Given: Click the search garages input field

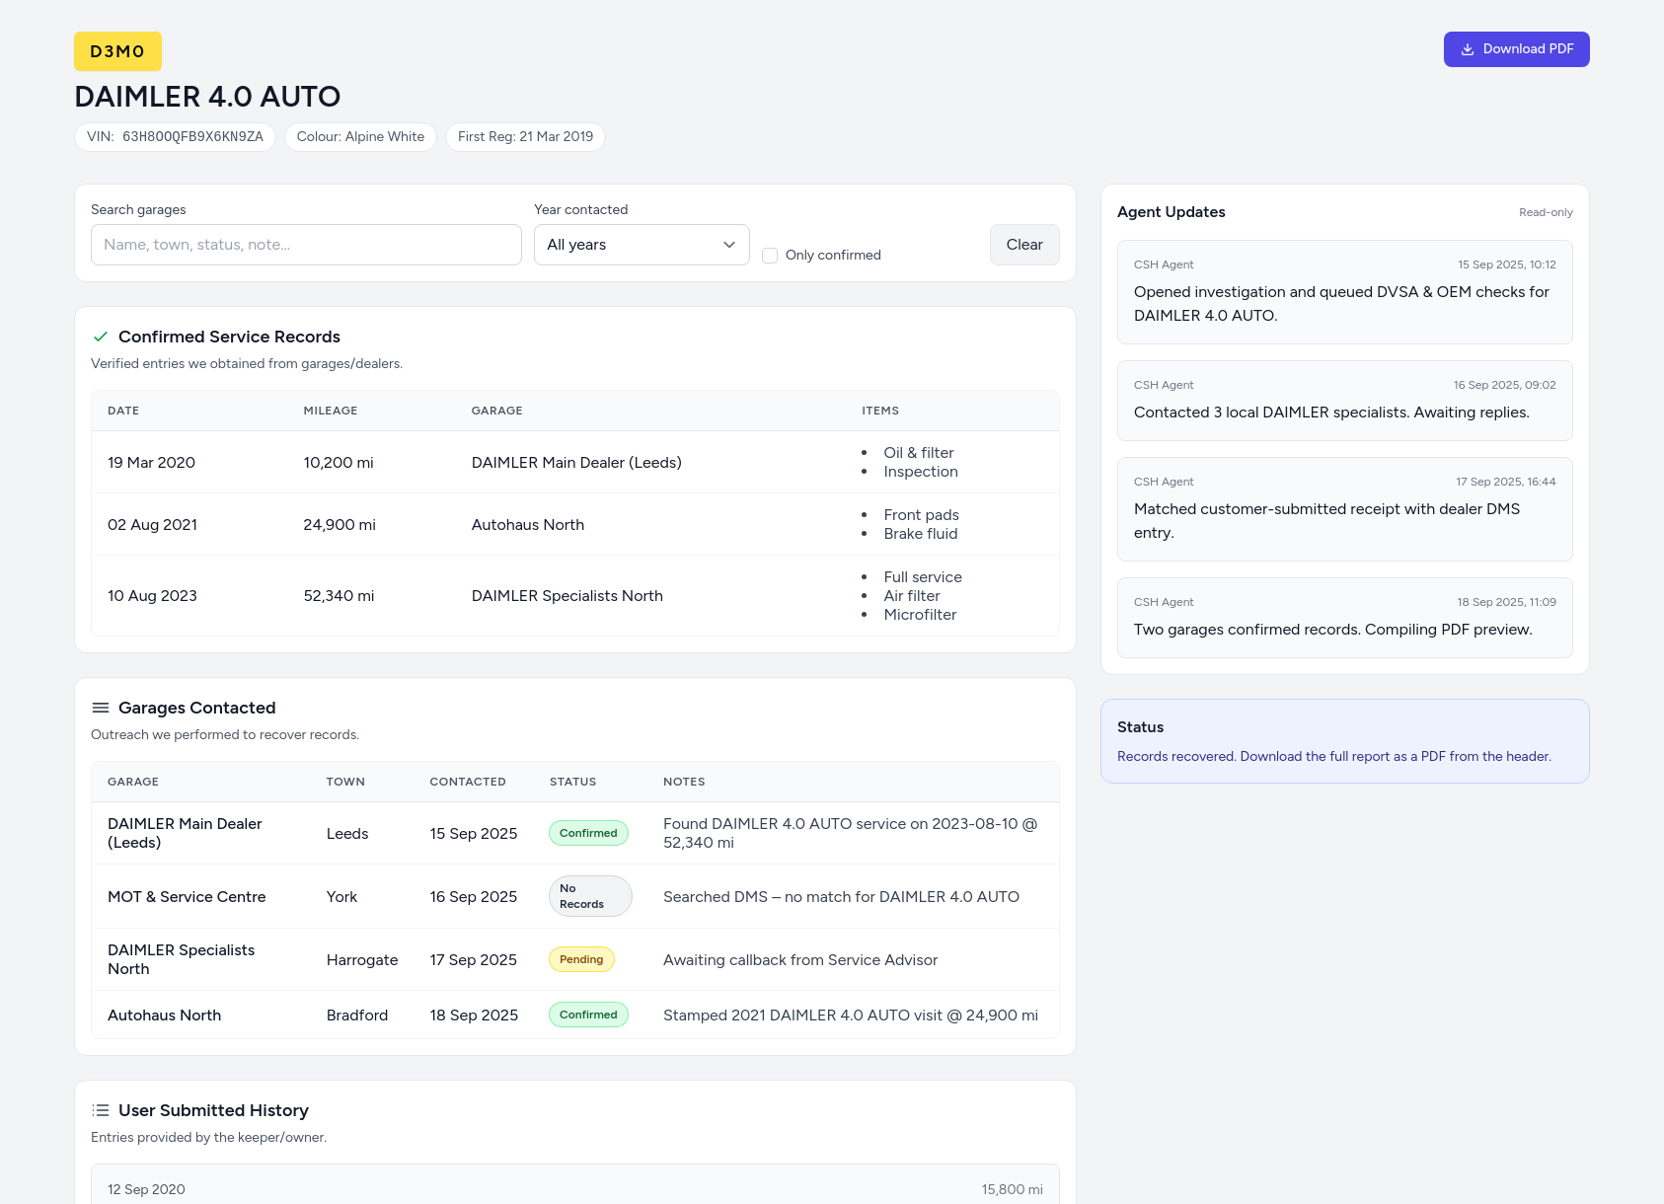Looking at the screenshot, I should pyautogui.click(x=305, y=244).
